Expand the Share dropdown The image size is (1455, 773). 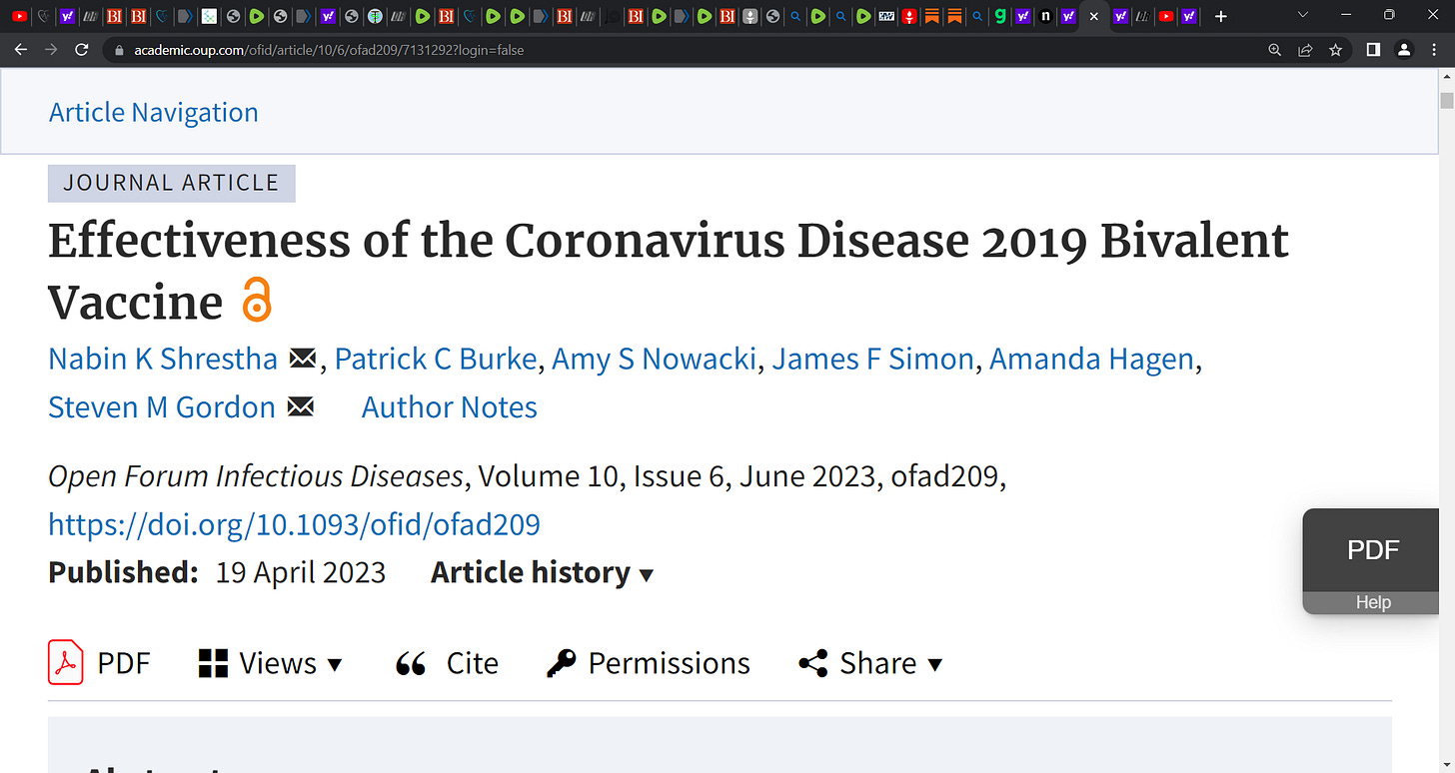(871, 663)
